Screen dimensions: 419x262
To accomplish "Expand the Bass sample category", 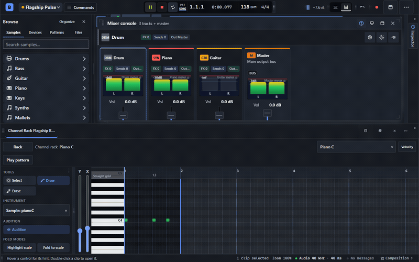I will pos(46,69).
